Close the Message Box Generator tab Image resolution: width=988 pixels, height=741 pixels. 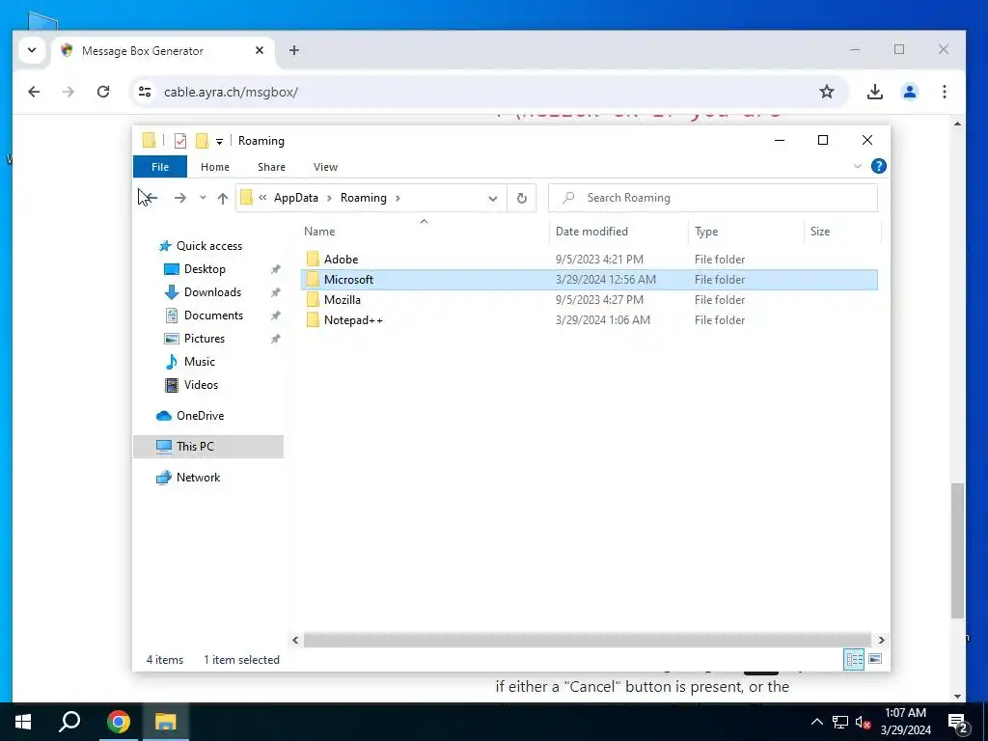click(x=259, y=50)
